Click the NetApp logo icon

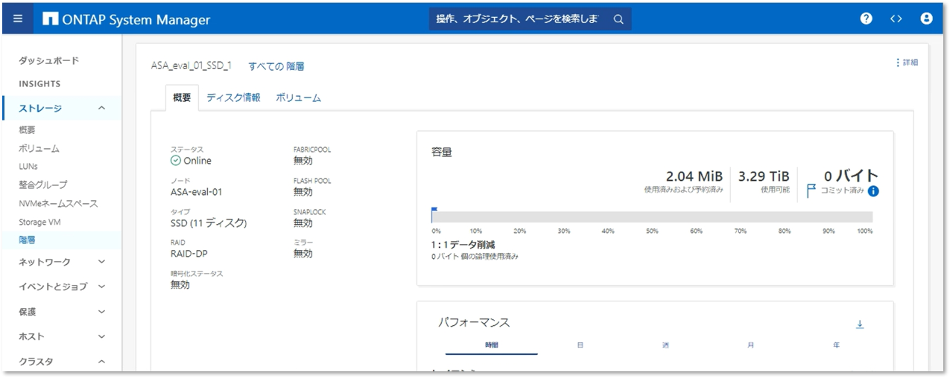(51, 19)
